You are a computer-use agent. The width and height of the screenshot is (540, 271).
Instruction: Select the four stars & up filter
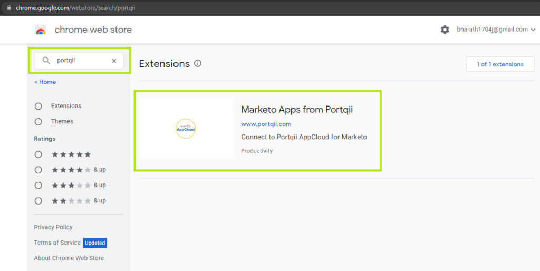point(38,170)
